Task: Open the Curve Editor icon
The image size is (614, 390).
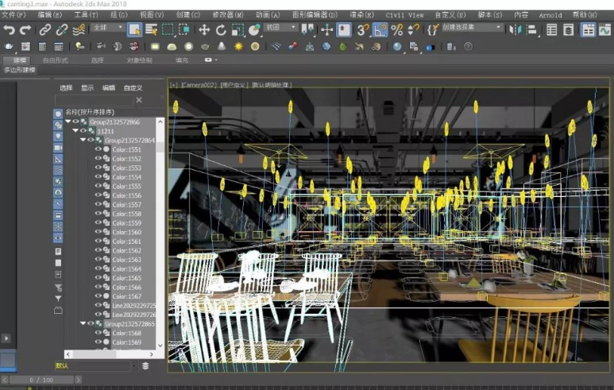Action: pyautogui.click(x=605, y=29)
